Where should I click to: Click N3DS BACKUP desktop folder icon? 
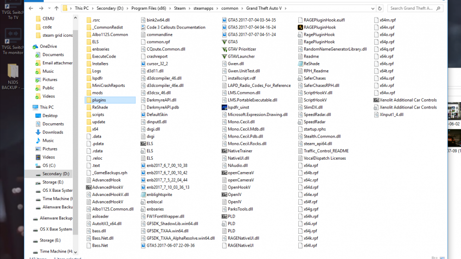(12, 76)
